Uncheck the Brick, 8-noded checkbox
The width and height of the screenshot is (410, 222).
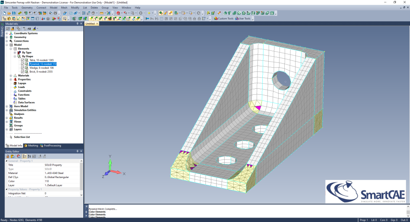[x=22, y=72]
